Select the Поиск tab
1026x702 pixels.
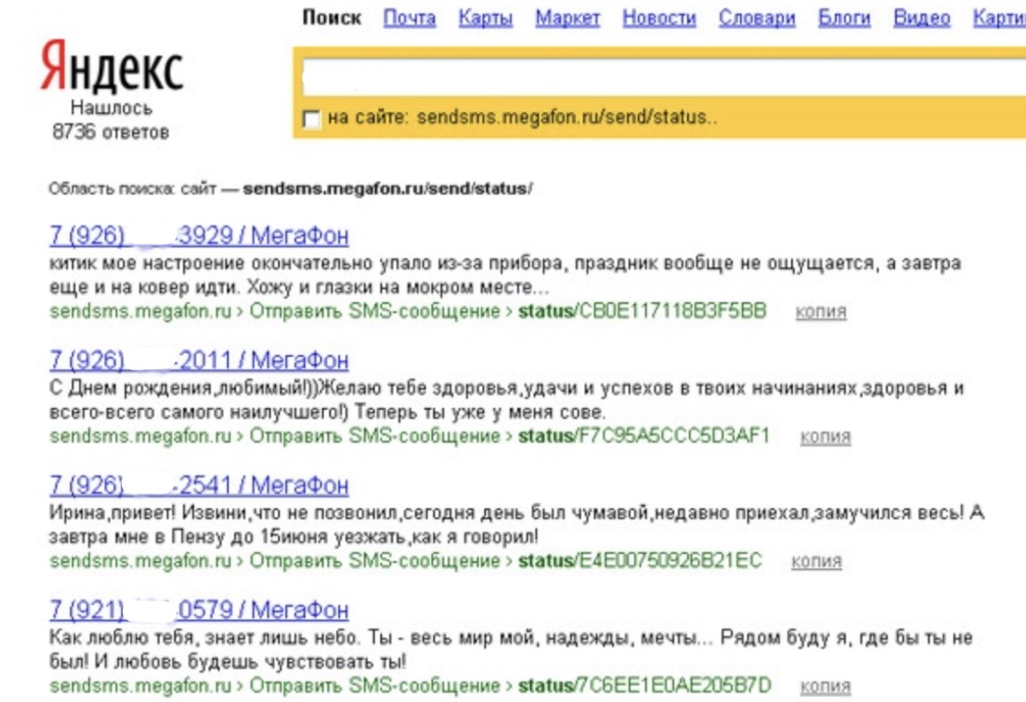[332, 18]
